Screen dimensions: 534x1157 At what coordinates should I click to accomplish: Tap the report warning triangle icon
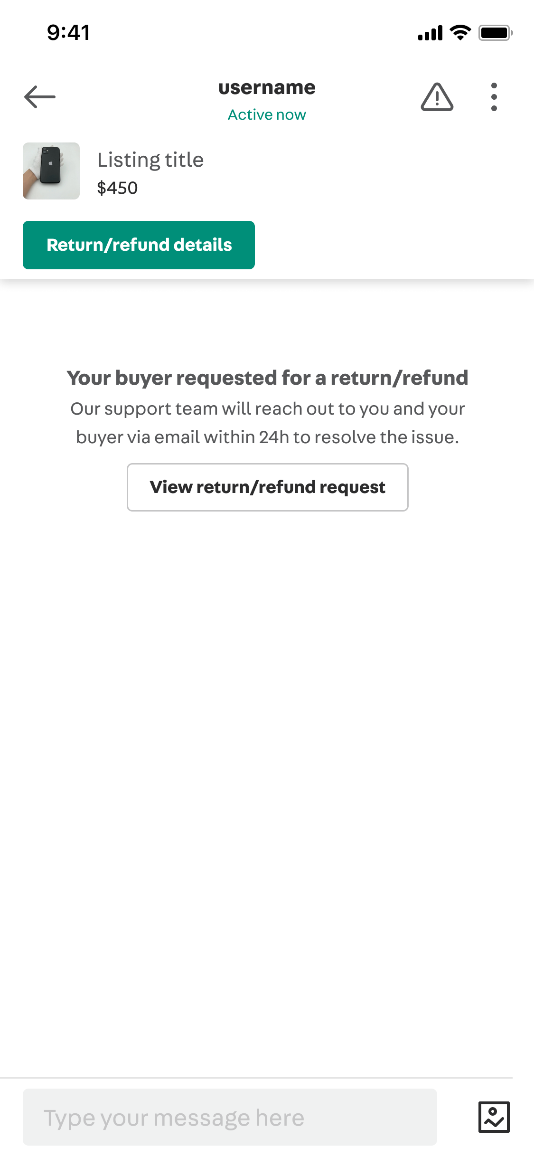(x=437, y=97)
